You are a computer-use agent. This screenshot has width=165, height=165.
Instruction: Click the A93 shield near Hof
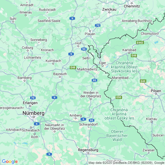click(x=84, y=49)
